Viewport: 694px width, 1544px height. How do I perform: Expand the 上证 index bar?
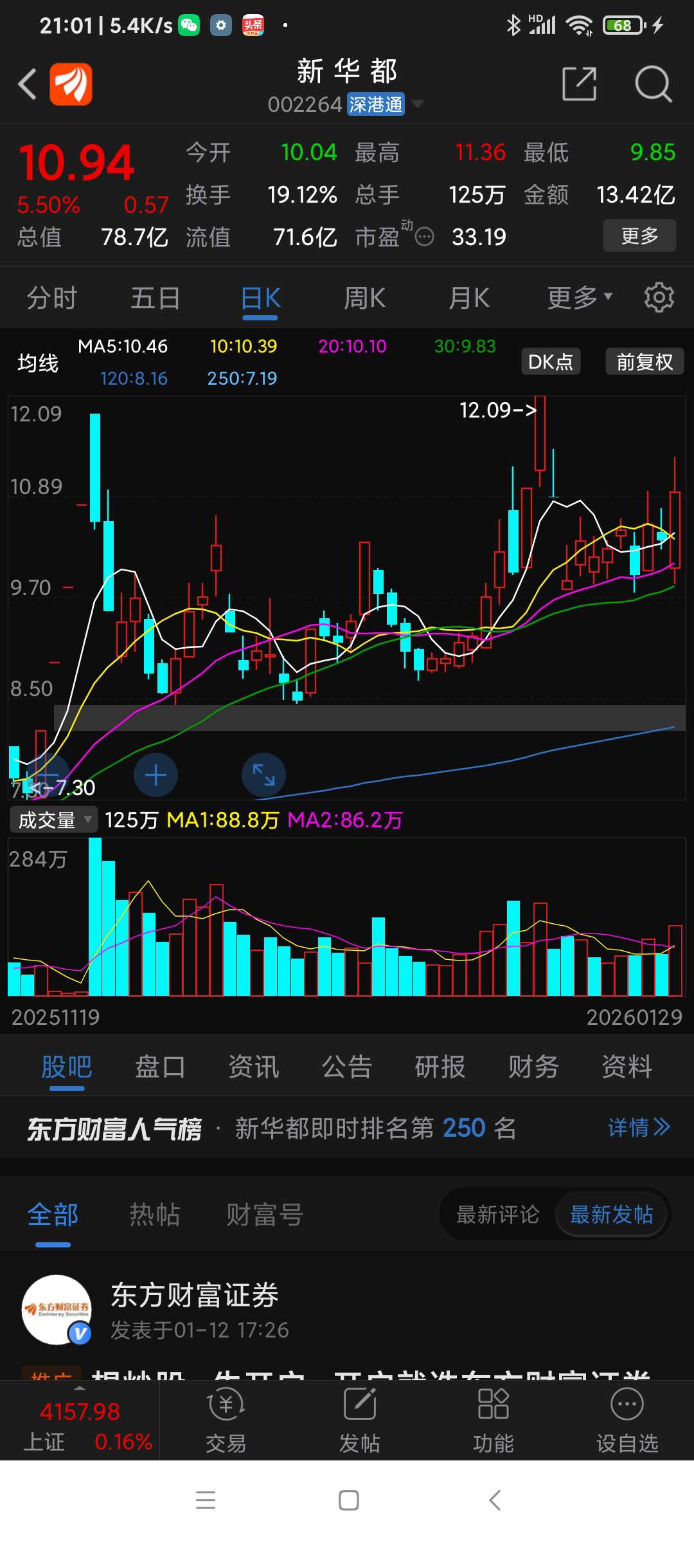(x=80, y=1420)
